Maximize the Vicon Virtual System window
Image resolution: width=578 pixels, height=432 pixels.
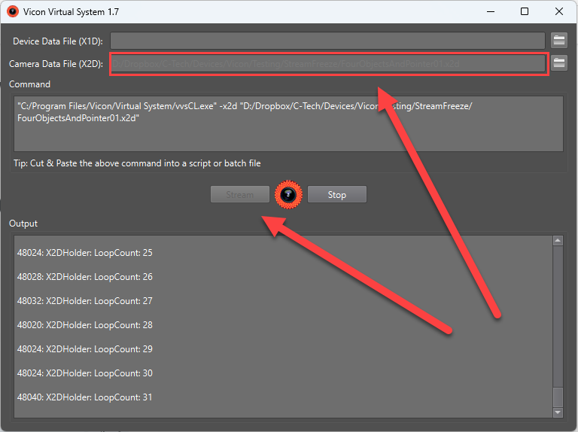525,12
